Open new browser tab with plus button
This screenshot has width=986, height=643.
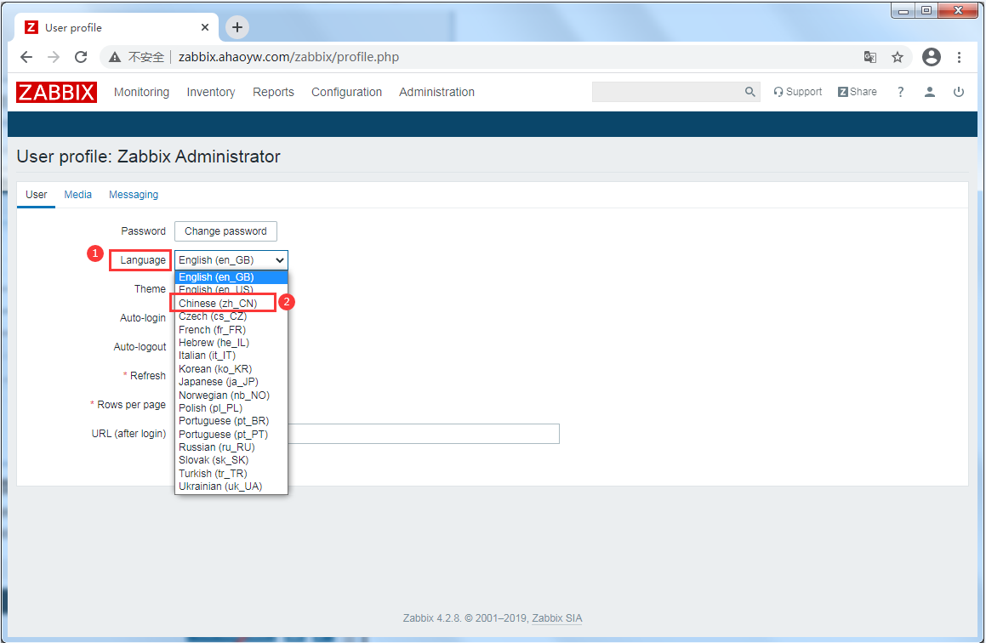(x=237, y=27)
